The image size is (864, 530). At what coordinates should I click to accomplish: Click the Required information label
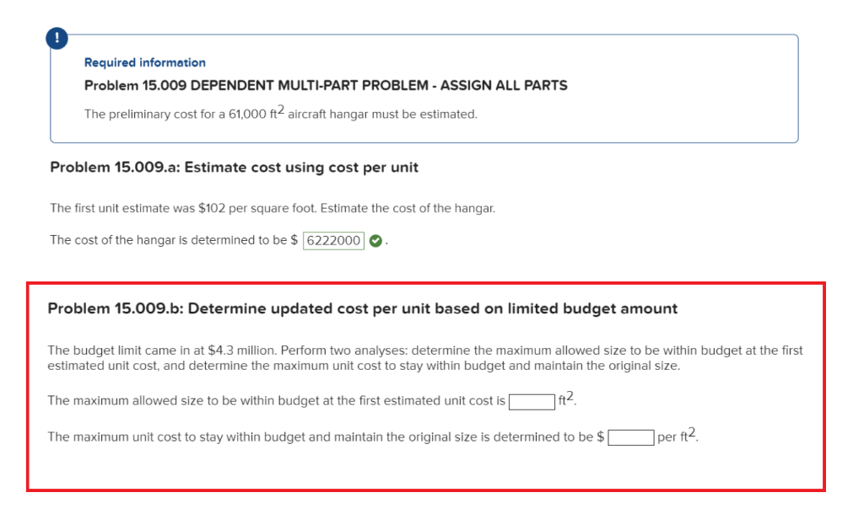click(x=144, y=62)
